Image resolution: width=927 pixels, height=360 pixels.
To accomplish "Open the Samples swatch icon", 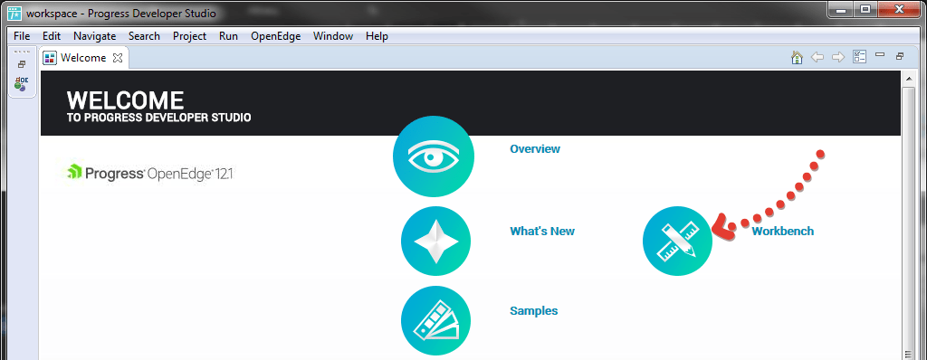I will pos(435,321).
